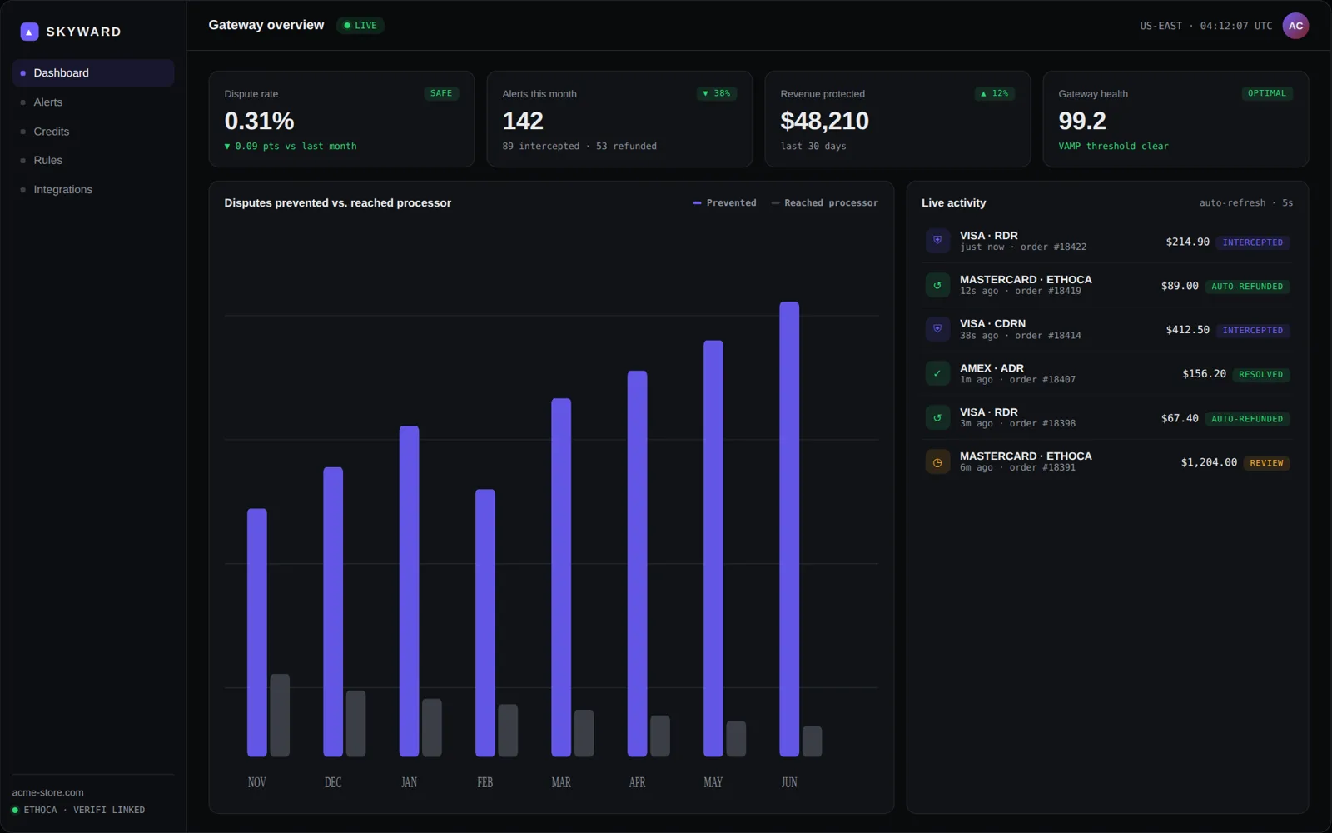Toggle Prevented series in chart legend
This screenshot has height=833, width=1332.
point(724,202)
